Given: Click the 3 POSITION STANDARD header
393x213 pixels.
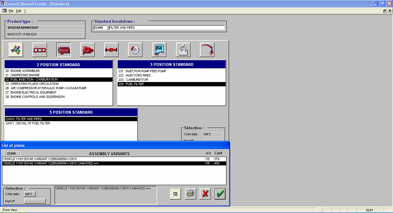Looking at the screenshot, I should (172, 65).
